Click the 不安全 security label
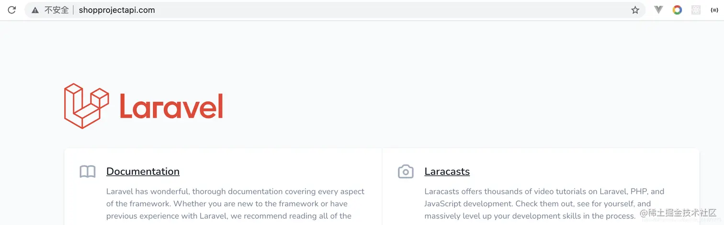Viewport: 724px width, 225px height. (57, 10)
